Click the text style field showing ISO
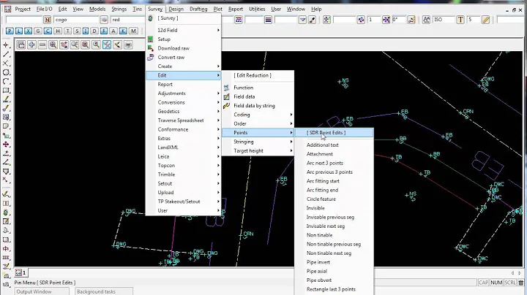The image size is (527, 295). coord(444,20)
